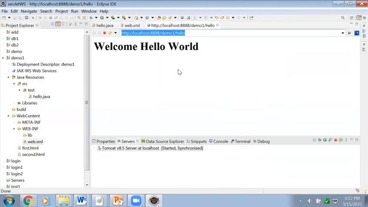Stop loading page with red square
368x207 pixels.
105,33
